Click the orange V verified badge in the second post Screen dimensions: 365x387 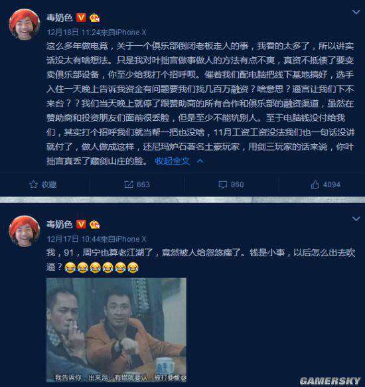(81, 224)
